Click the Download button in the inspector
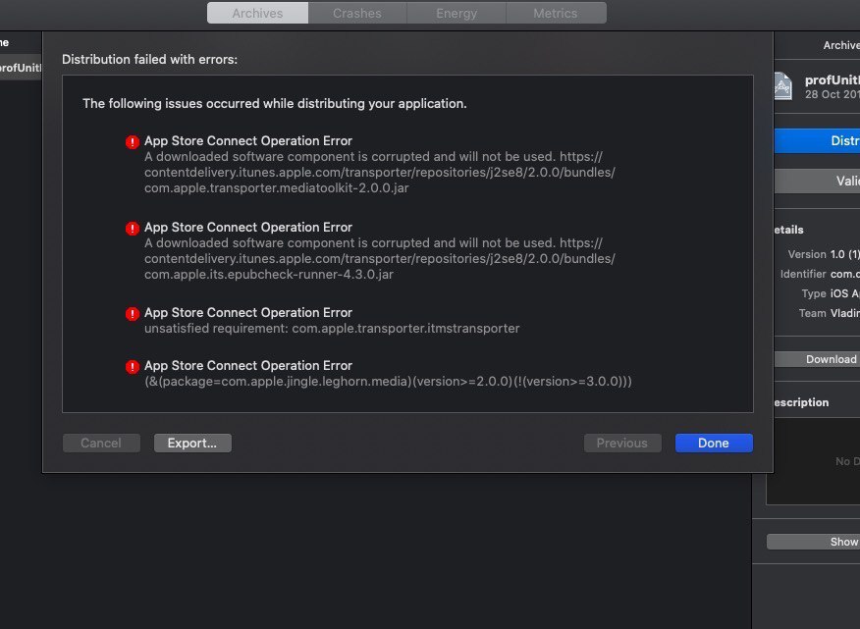 817,359
